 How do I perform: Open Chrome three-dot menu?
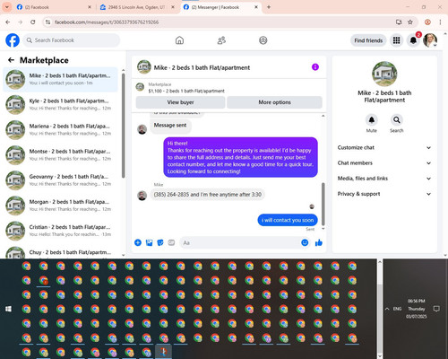pos(440,22)
